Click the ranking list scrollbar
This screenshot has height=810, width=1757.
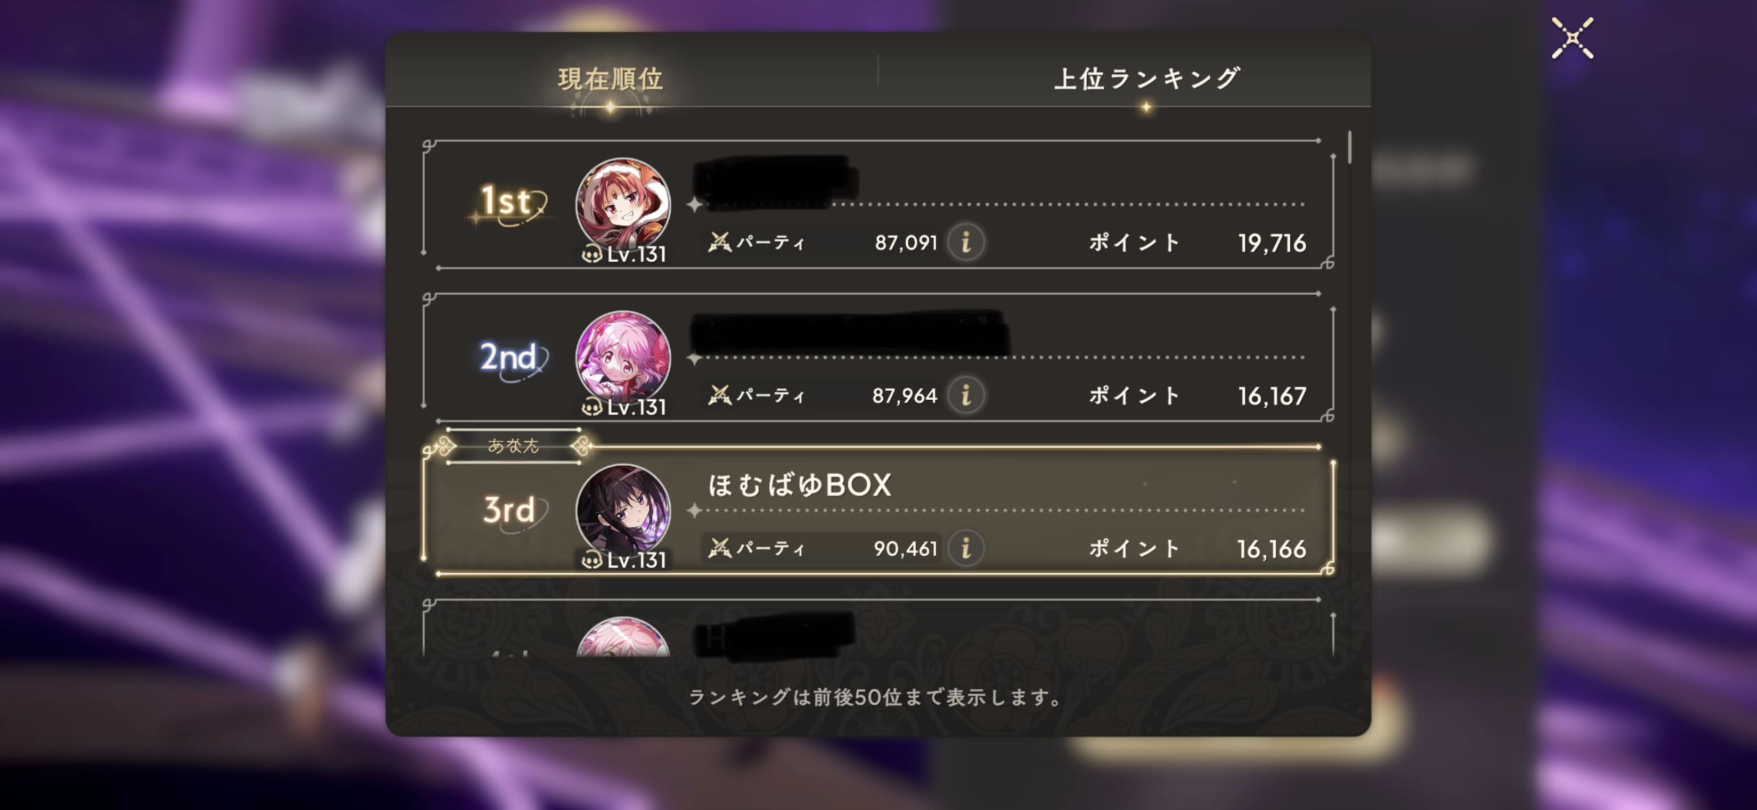point(1349,148)
